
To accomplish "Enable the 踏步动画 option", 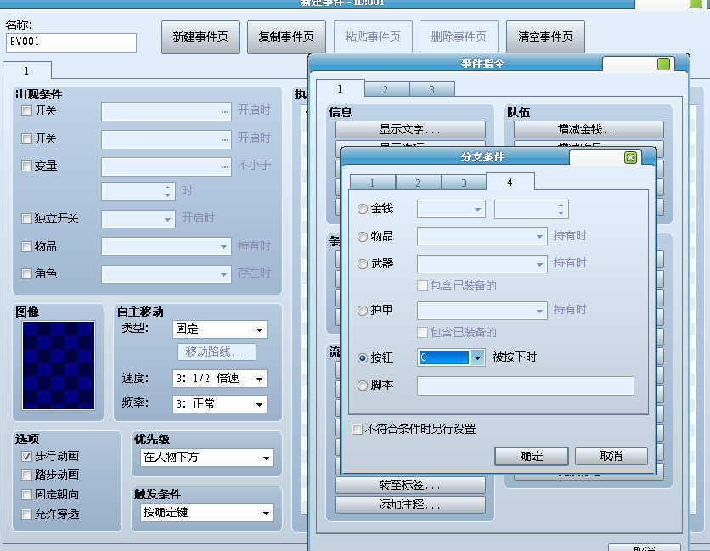I will tap(26, 475).
